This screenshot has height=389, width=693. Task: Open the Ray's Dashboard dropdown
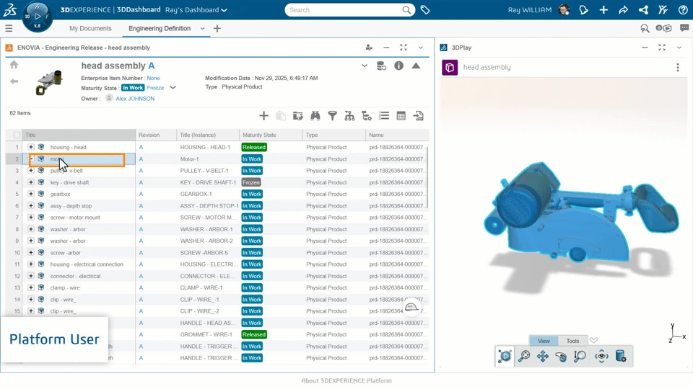pyautogui.click(x=196, y=9)
